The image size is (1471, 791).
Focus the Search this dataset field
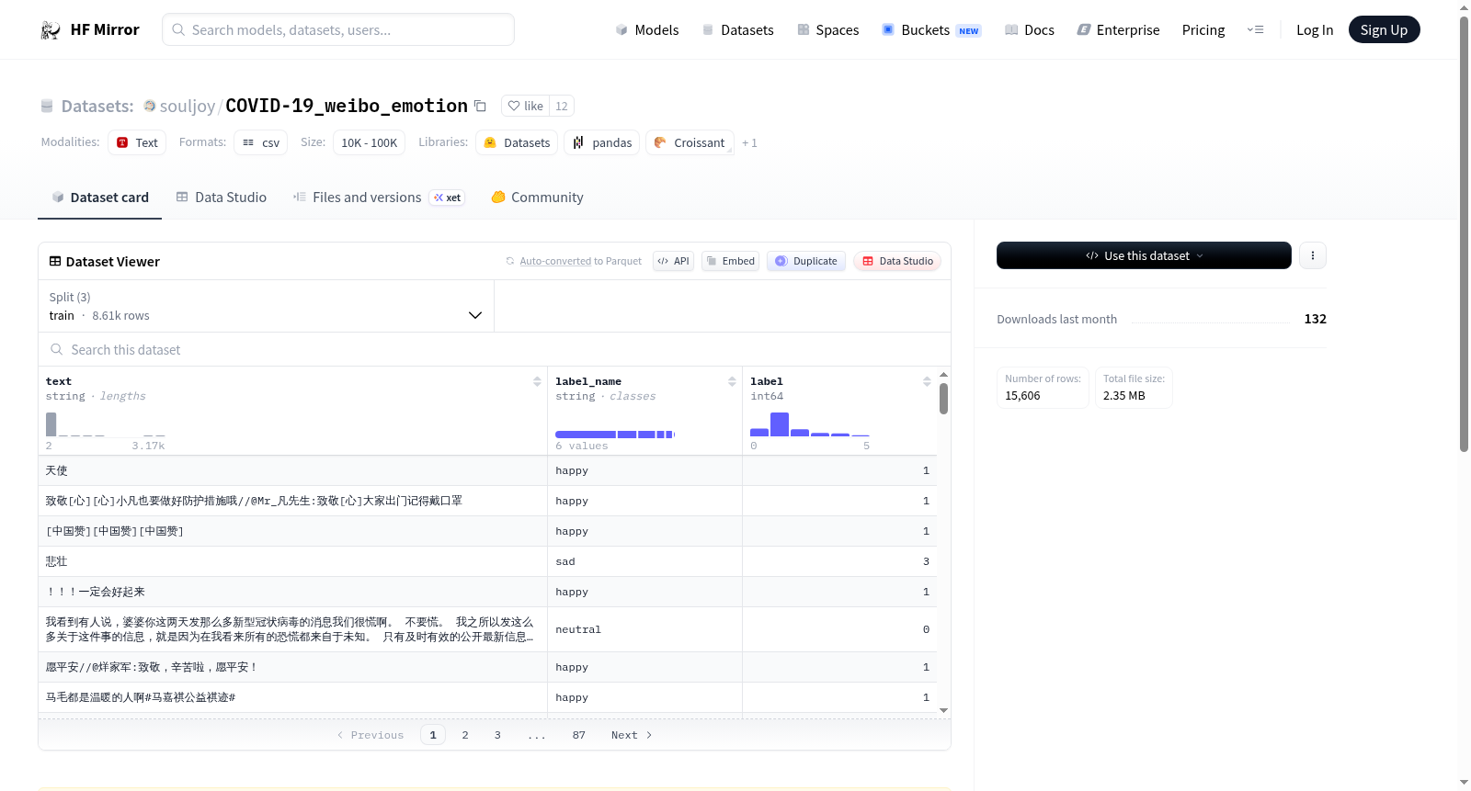[495, 349]
